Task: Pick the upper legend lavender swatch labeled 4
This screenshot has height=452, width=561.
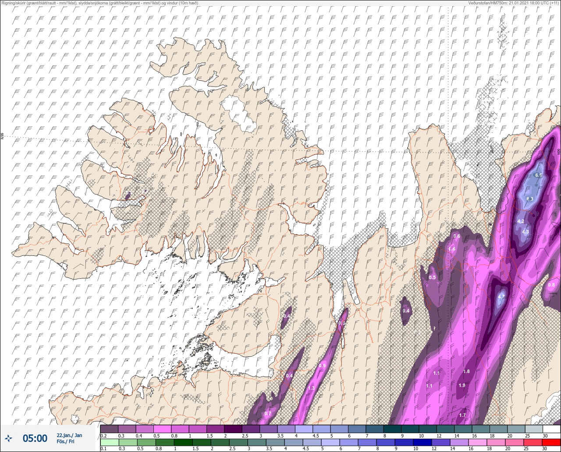Action: click(x=304, y=429)
